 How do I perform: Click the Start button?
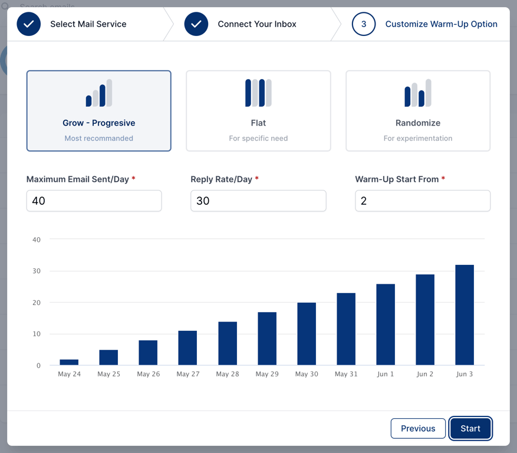click(470, 428)
